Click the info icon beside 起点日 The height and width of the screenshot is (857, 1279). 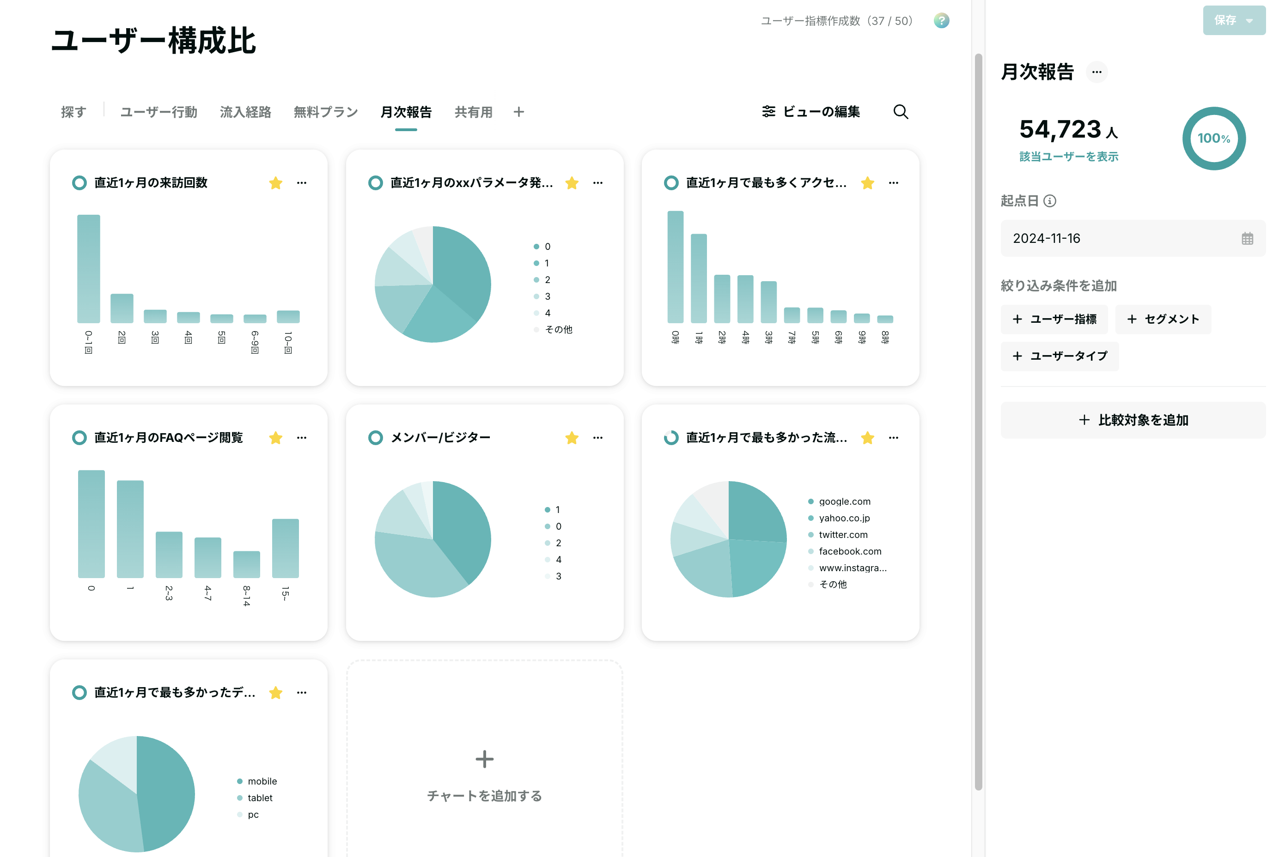pos(1049,200)
